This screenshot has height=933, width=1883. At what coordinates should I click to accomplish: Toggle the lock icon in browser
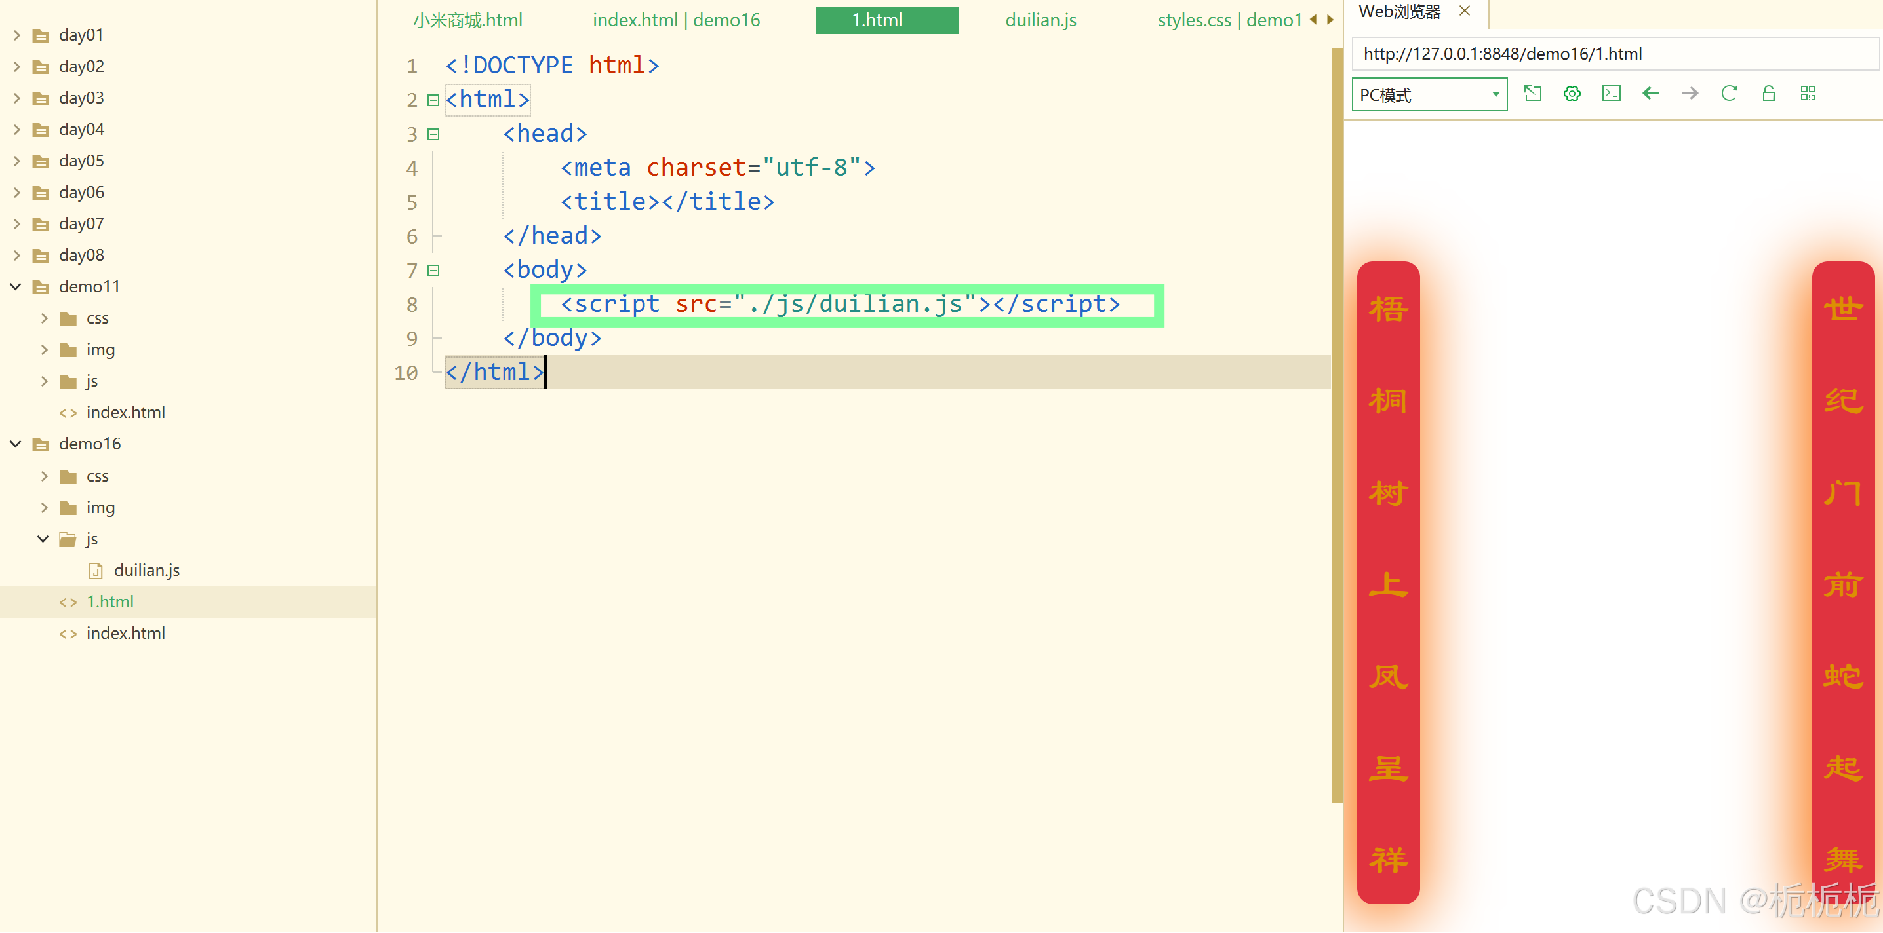click(1768, 94)
